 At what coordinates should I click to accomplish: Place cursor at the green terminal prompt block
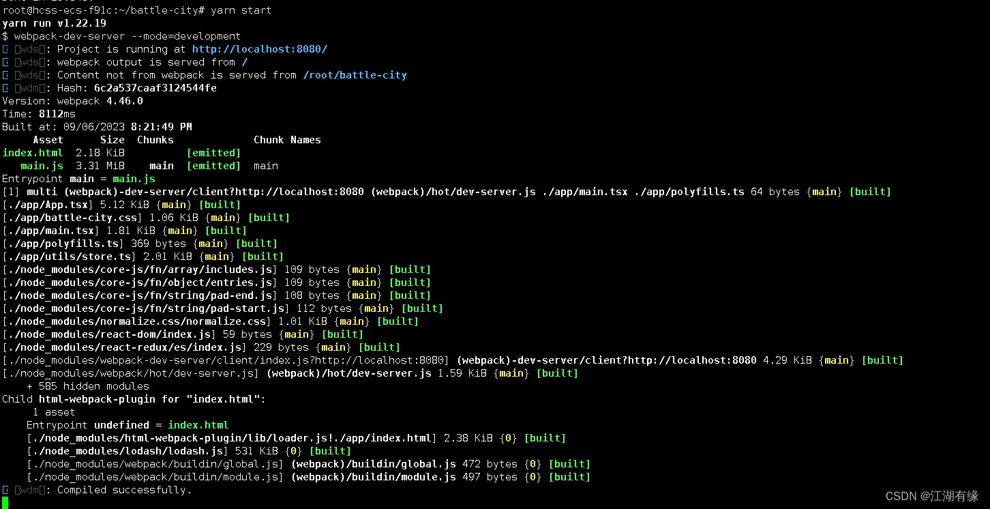[x=5, y=503]
